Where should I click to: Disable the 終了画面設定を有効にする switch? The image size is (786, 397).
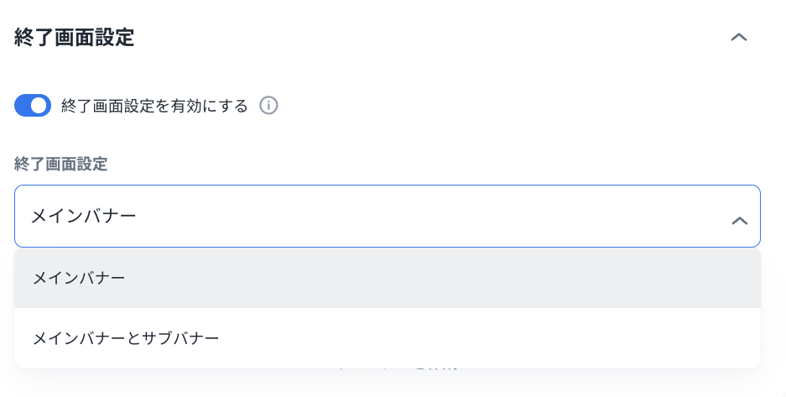click(x=33, y=106)
